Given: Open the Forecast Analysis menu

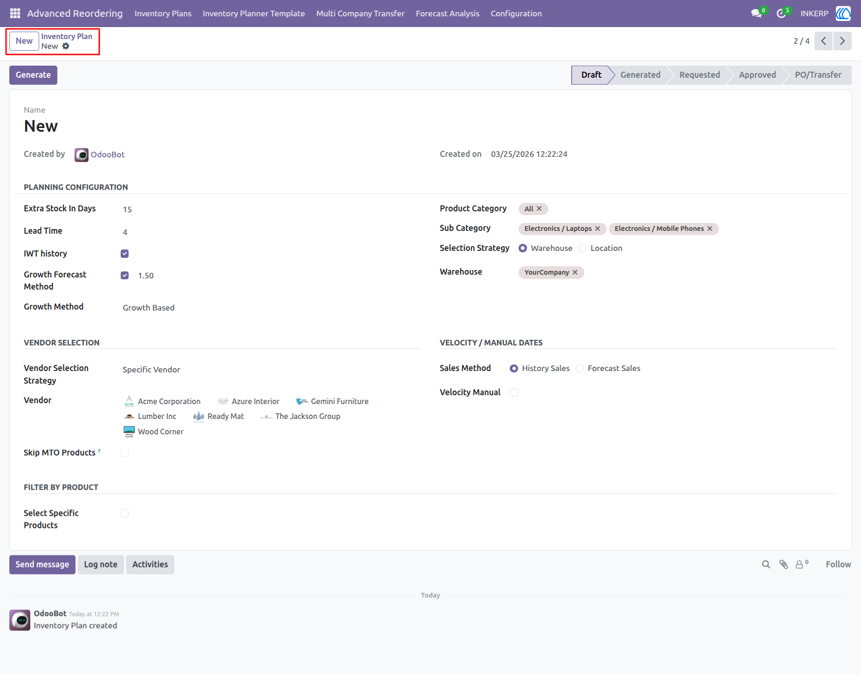Looking at the screenshot, I should 447,13.
